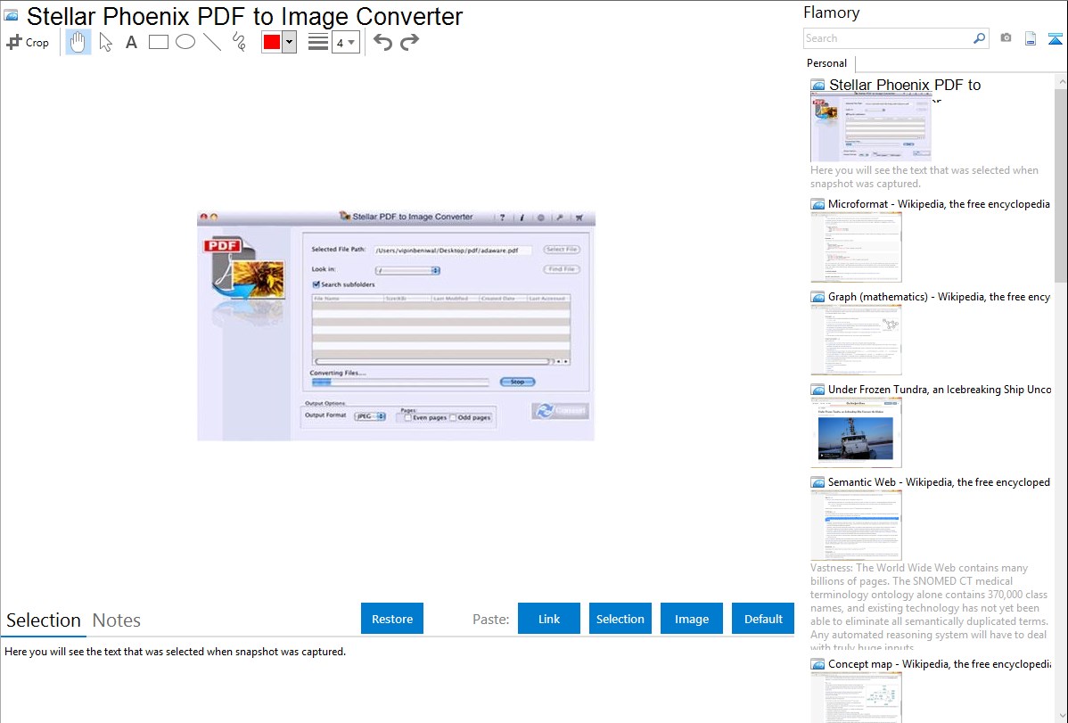Click the Stop button in converter screenshot
The height and width of the screenshot is (723, 1068).
pyautogui.click(x=518, y=382)
